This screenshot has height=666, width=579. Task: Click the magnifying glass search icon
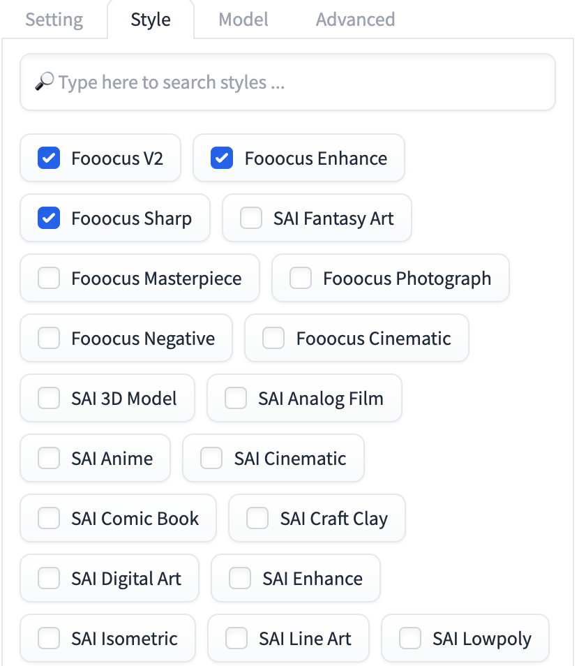coord(44,82)
